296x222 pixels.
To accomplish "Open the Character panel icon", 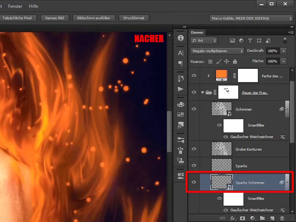I will [181, 53].
